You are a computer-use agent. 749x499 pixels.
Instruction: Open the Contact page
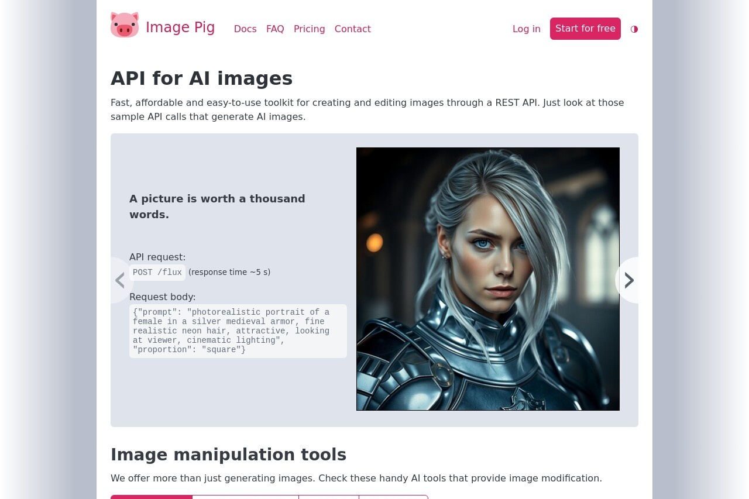point(353,29)
